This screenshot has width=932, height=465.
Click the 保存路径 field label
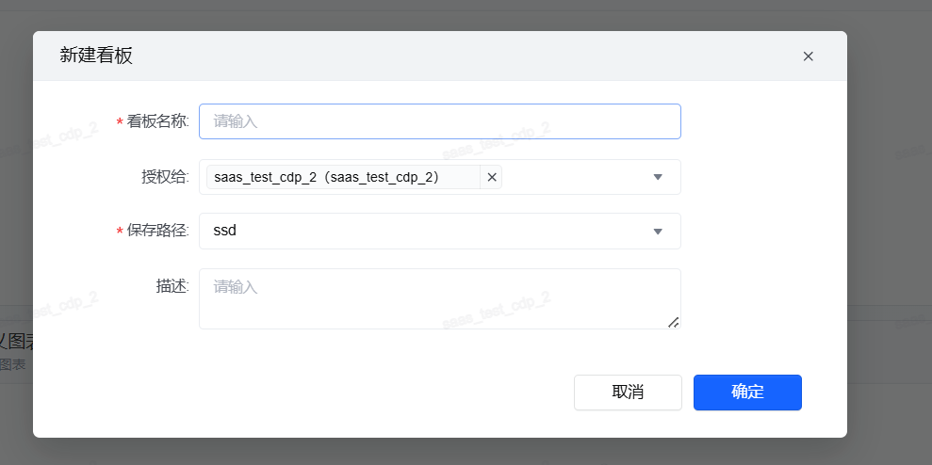click(157, 232)
